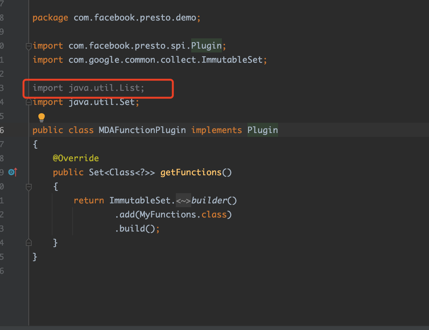Image resolution: width=429 pixels, height=330 pixels.
Task: Click the italic builder() method call
Action: (214, 200)
